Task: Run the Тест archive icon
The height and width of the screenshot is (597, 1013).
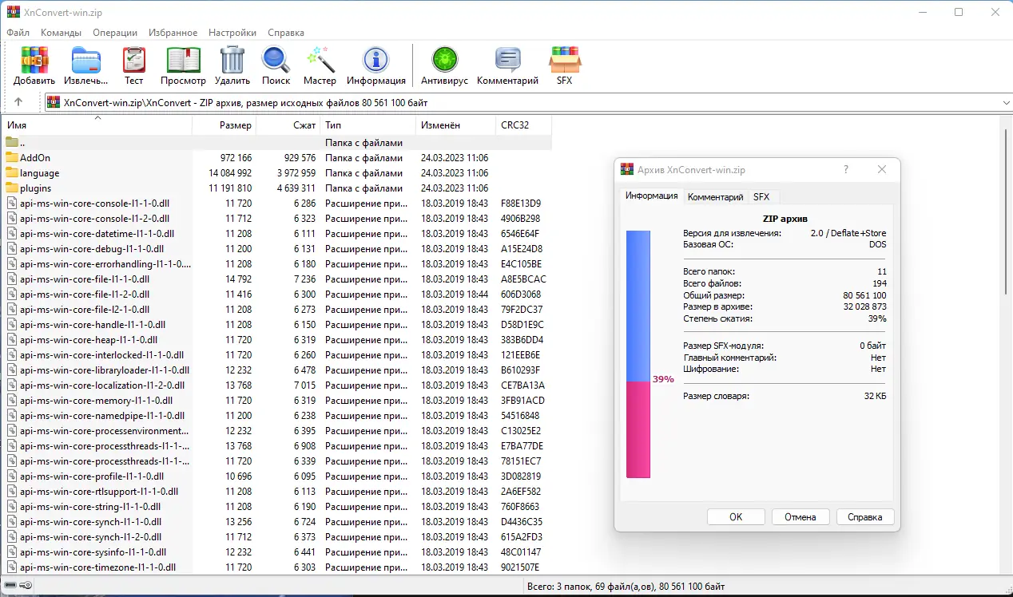Action: [133, 61]
